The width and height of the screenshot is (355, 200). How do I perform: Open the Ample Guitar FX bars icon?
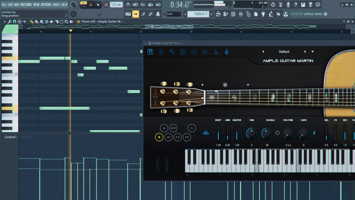(x=215, y=52)
